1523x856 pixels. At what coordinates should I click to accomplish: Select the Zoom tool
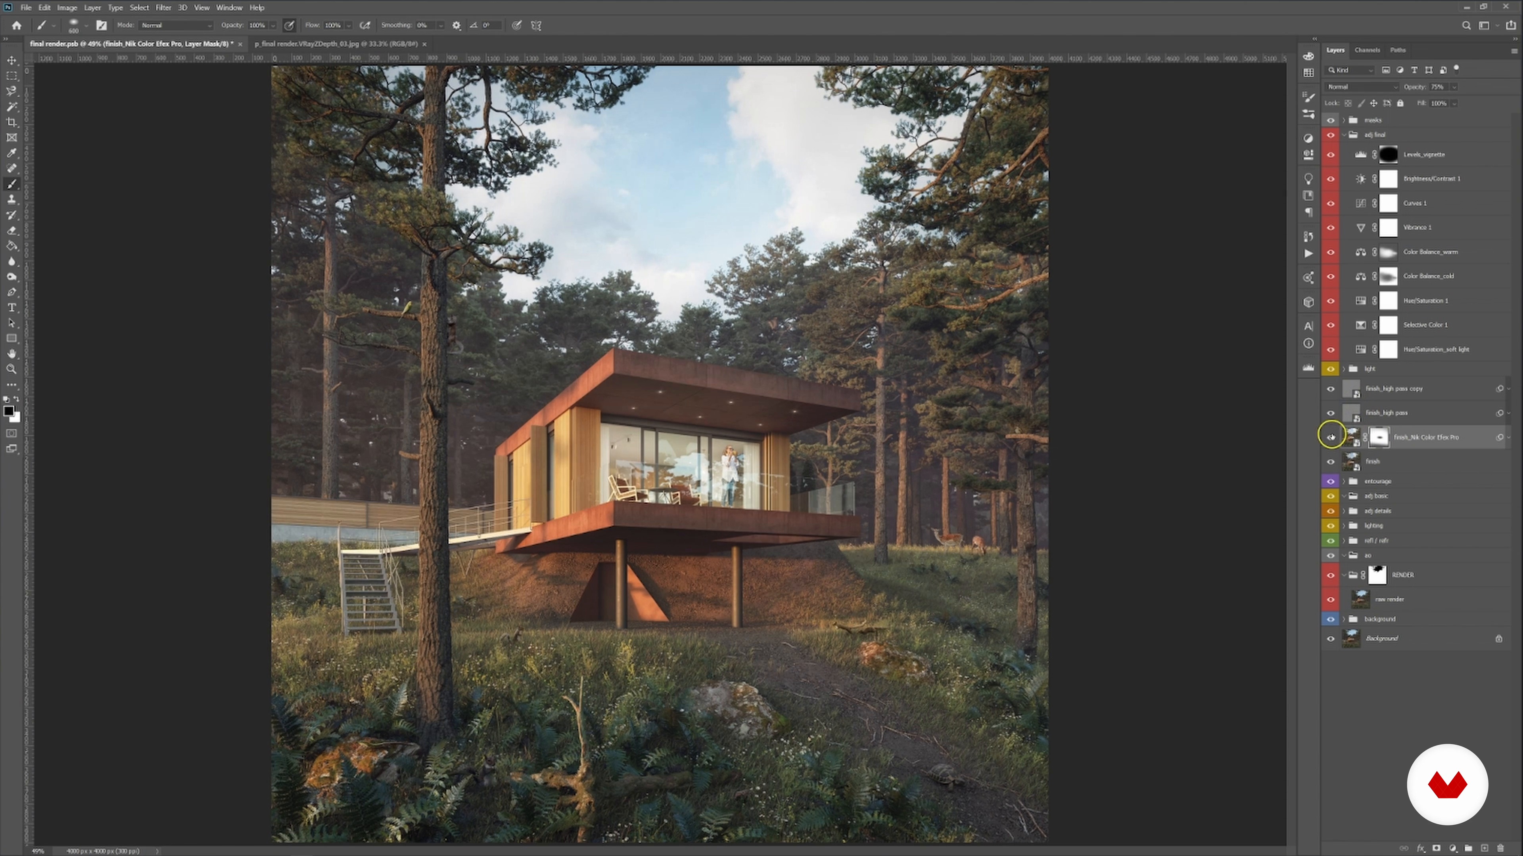(x=11, y=369)
